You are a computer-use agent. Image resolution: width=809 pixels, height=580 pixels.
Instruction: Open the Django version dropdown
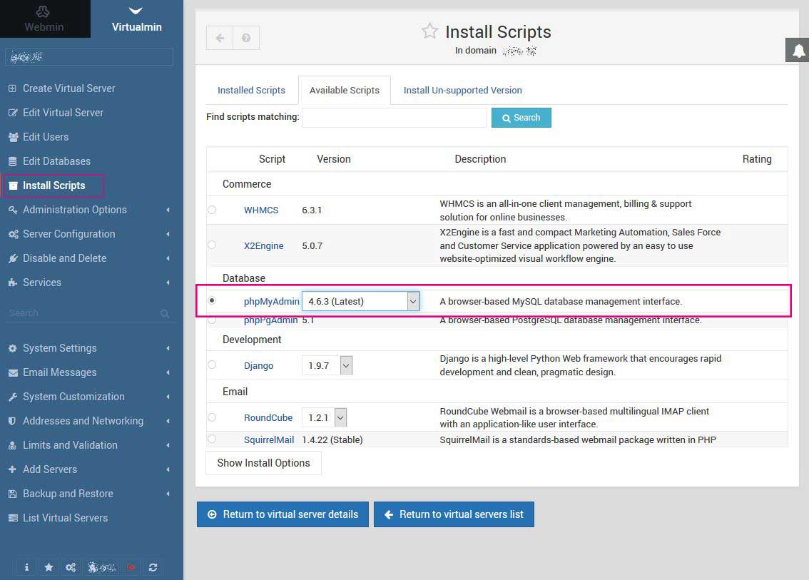327,365
